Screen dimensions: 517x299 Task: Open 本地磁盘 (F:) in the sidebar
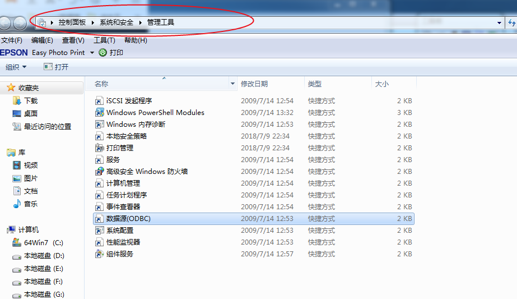point(43,282)
